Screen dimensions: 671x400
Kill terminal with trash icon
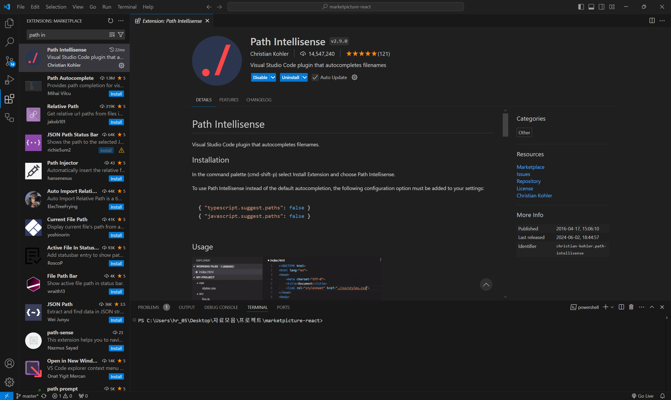tap(631, 307)
